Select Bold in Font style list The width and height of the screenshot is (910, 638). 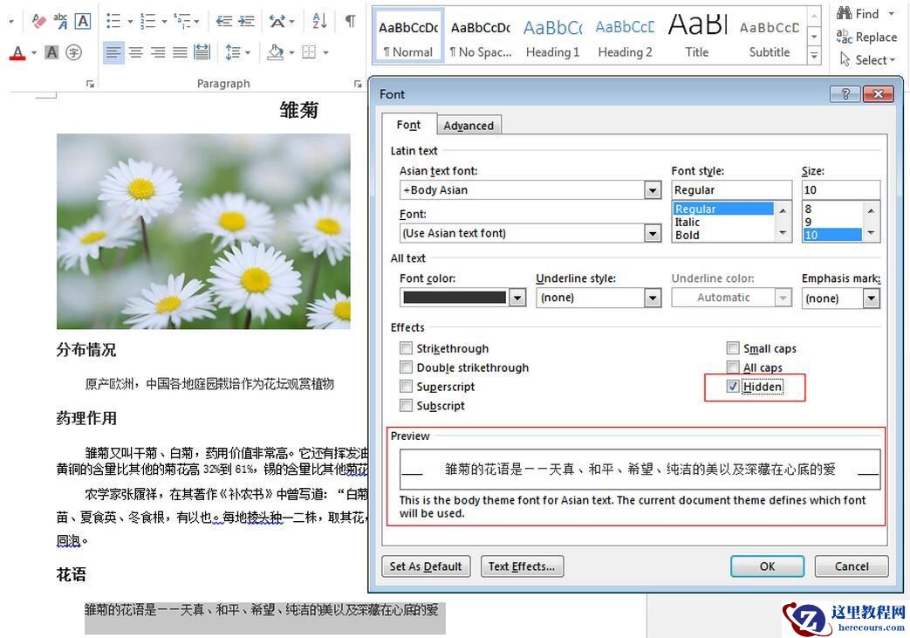click(x=688, y=235)
